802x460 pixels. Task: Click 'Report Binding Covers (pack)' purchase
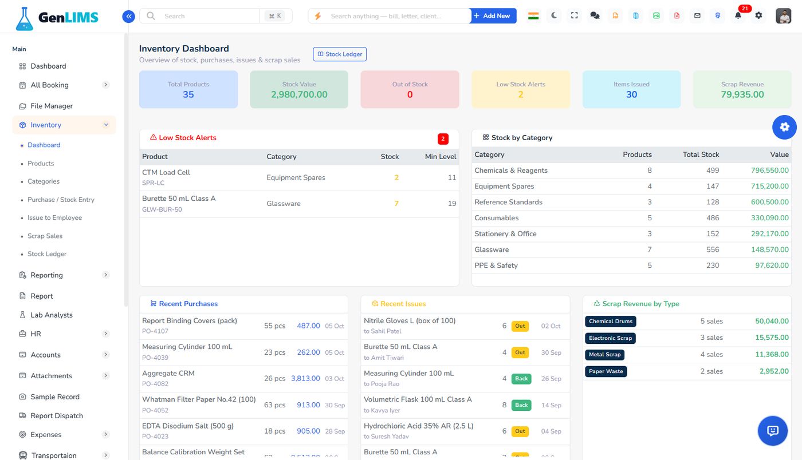pyautogui.click(x=190, y=321)
